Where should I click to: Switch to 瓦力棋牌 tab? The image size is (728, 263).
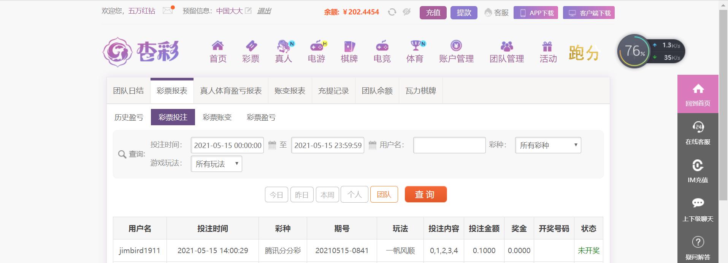tap(421, 91)
